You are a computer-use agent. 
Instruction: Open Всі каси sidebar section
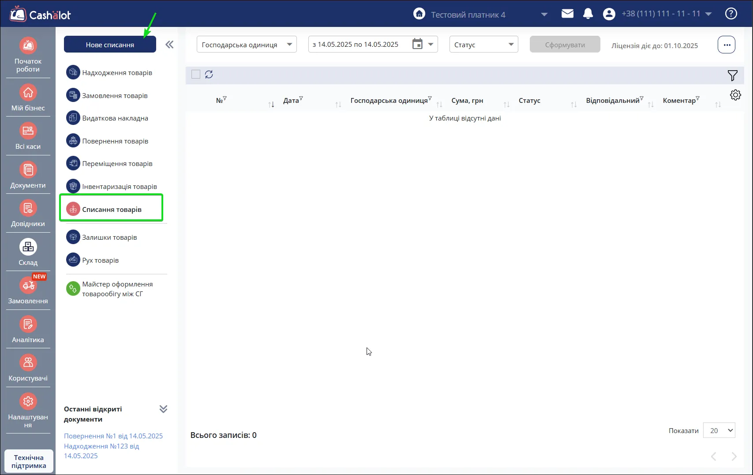[x=28, y=136]
